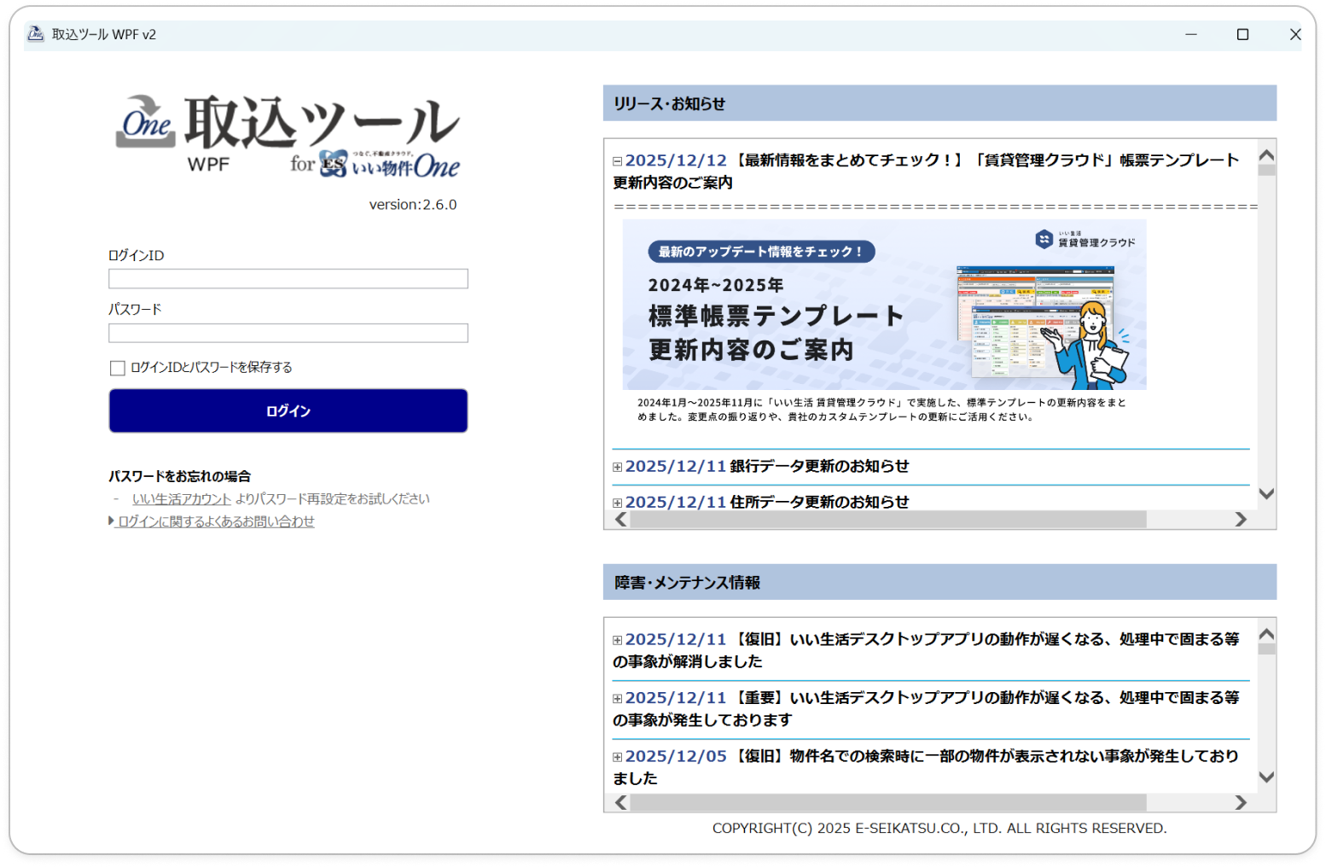Minimize the 取込ツール WPF v2 window
This screenshot has height=867, width=1326.
click(1191, 34)
